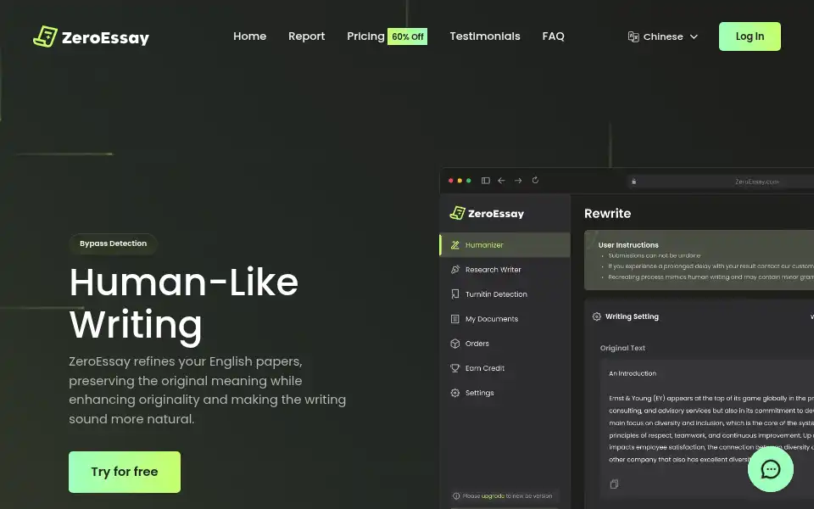Select the Humanizer pencil icon

454,245
